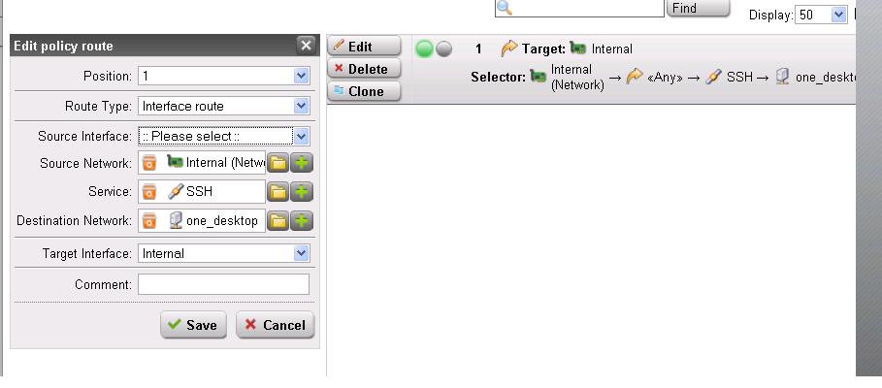Viewport: 882px width, 388px height.
Task: Open folder browser for Destination Network
Action: pyautogui.click(x=278, y=220)
